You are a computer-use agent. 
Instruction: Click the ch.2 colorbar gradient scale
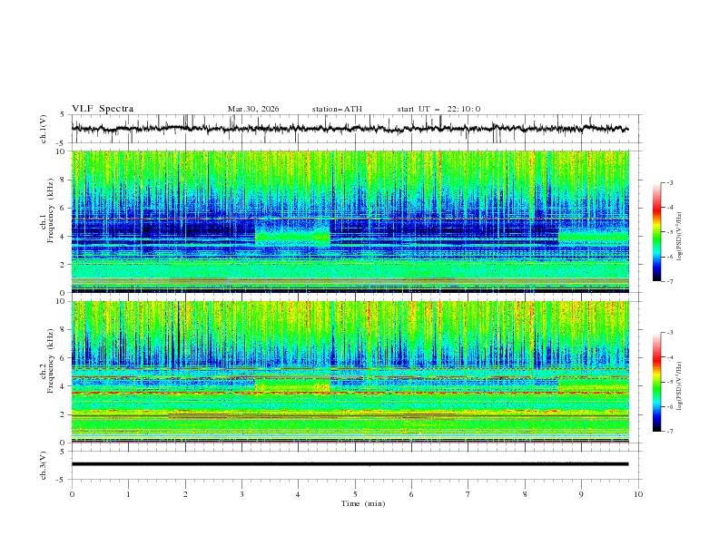click(656, 382)
